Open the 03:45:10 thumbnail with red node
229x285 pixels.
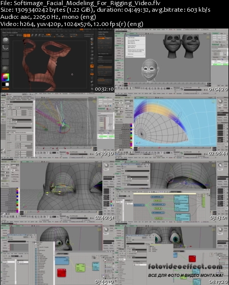click(x=57, y=253)
